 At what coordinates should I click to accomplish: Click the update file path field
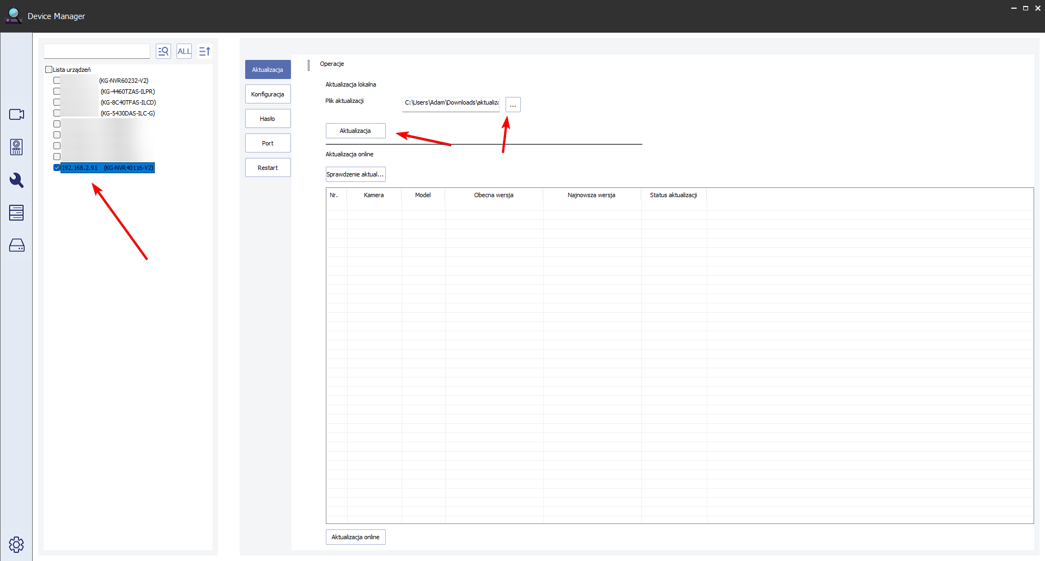click(451, 104)
